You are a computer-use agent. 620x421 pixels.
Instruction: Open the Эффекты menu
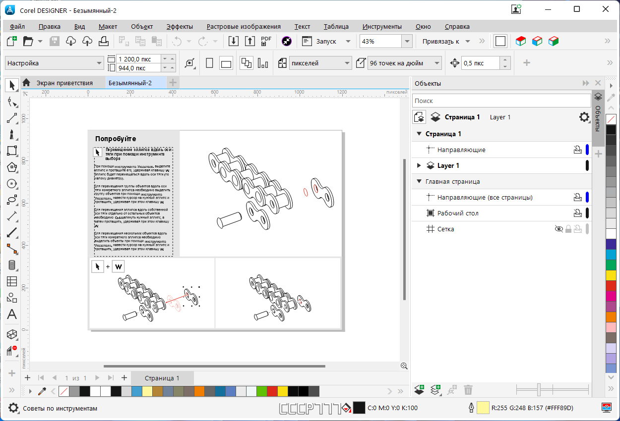point(180,27)
